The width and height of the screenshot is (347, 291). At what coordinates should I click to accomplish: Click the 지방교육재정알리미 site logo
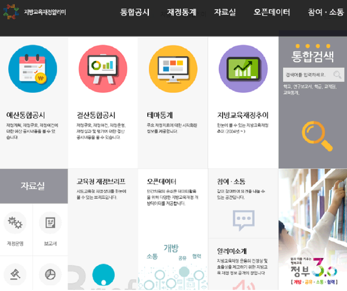tap(35, 12)
